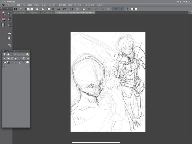Open the レイヤー (Layer) menu
Screen dimensions: 192x144
tap(53, 5)
